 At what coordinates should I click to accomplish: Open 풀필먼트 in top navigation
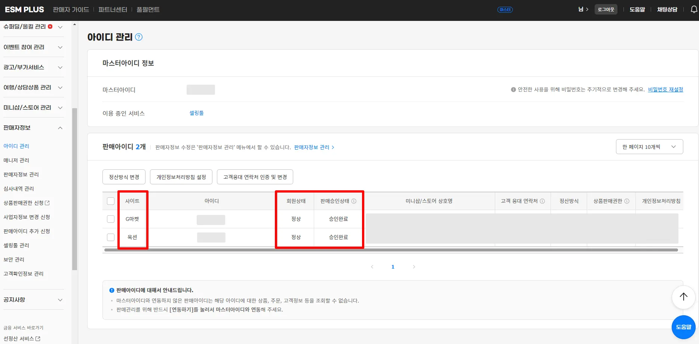tap(148, 10)
